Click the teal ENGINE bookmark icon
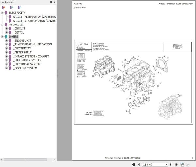This screenshot has width=196, height=167. tap(6, 36)
